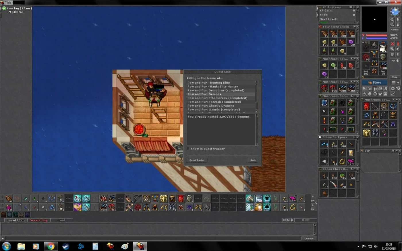Toggle the expert mode E button
The image size is (402, 251).
pos(398,55)
